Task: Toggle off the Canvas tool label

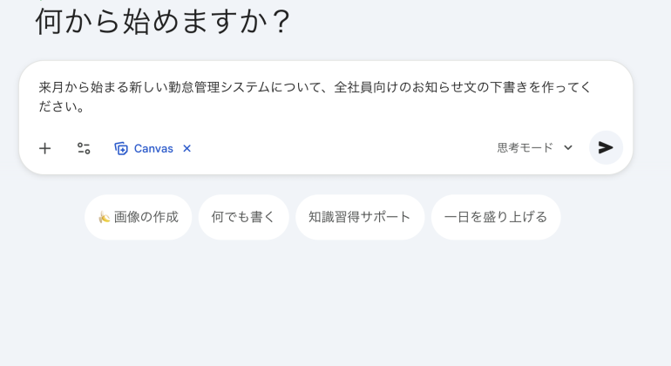Action: click(153, 148)
